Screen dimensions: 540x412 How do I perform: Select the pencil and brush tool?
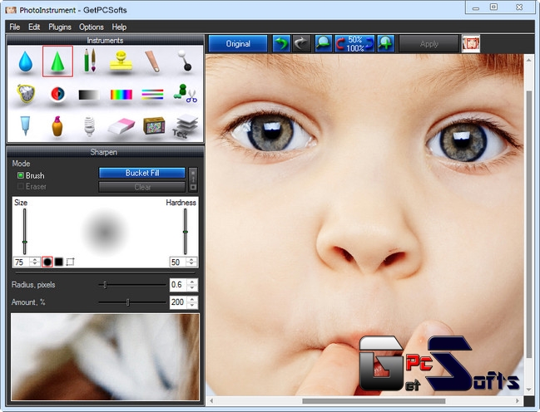coord(90,61)
